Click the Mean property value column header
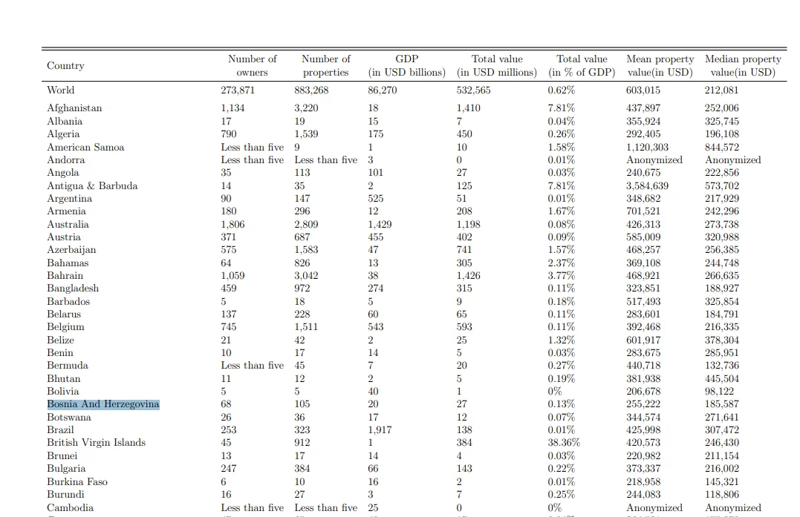 [x=660, y=65]
